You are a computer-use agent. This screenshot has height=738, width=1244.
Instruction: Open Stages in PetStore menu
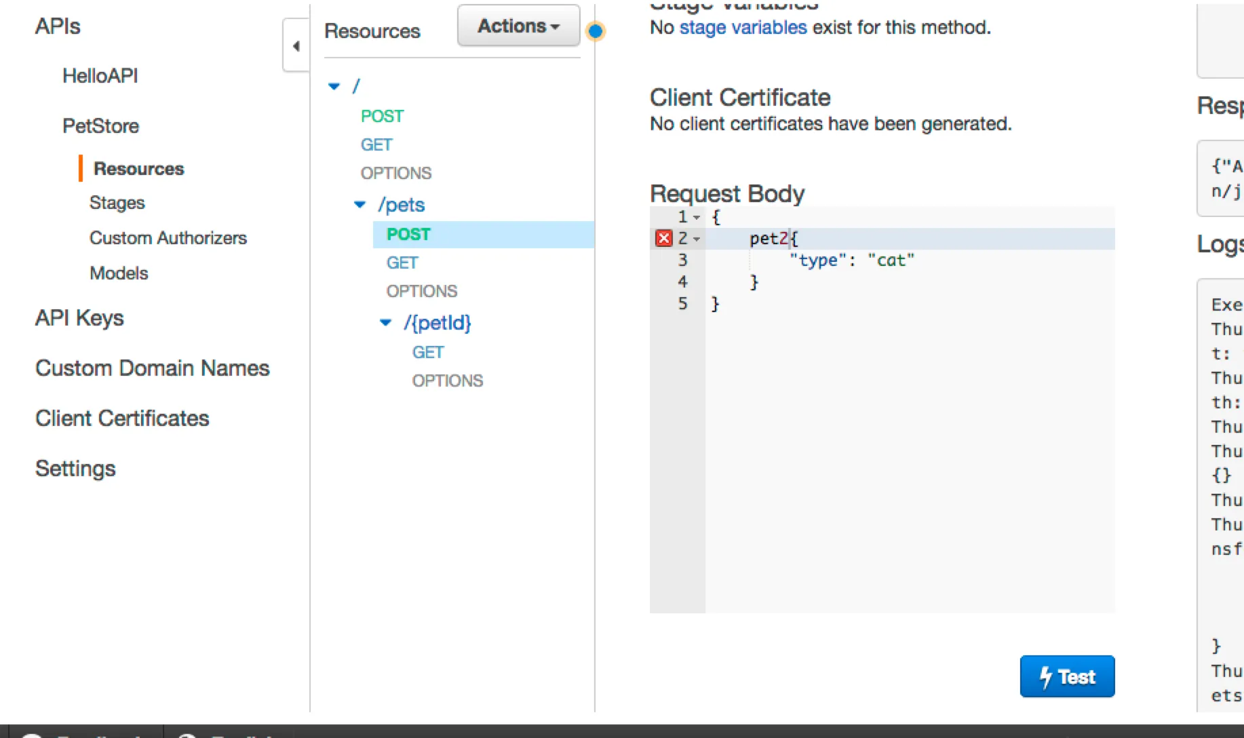point(117,203)
